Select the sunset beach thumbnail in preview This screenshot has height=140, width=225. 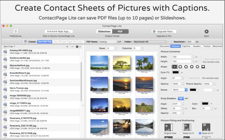[122, 84]
